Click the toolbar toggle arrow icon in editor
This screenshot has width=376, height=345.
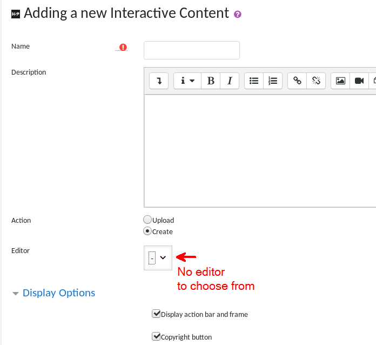(159, 81)
